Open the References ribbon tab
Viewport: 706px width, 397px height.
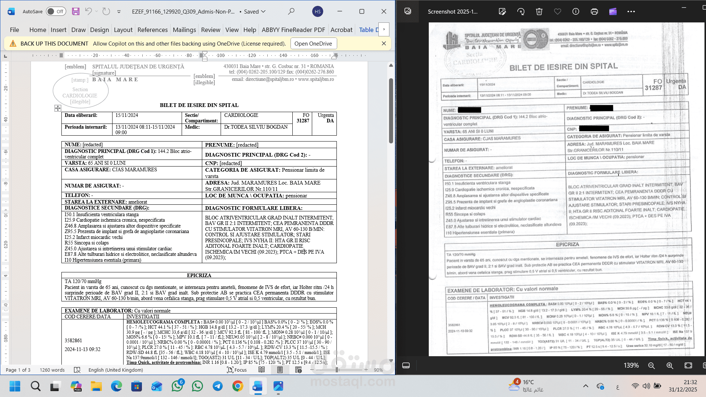coord(152,30)
